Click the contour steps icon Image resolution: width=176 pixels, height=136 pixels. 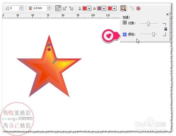(7, 8)
